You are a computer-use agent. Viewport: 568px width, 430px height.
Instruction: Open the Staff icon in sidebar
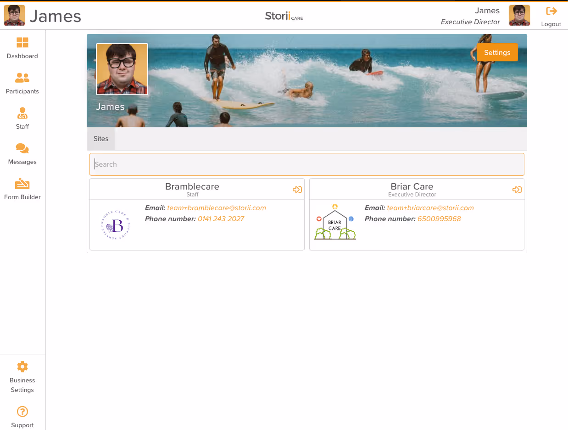(x=22, y=113)
